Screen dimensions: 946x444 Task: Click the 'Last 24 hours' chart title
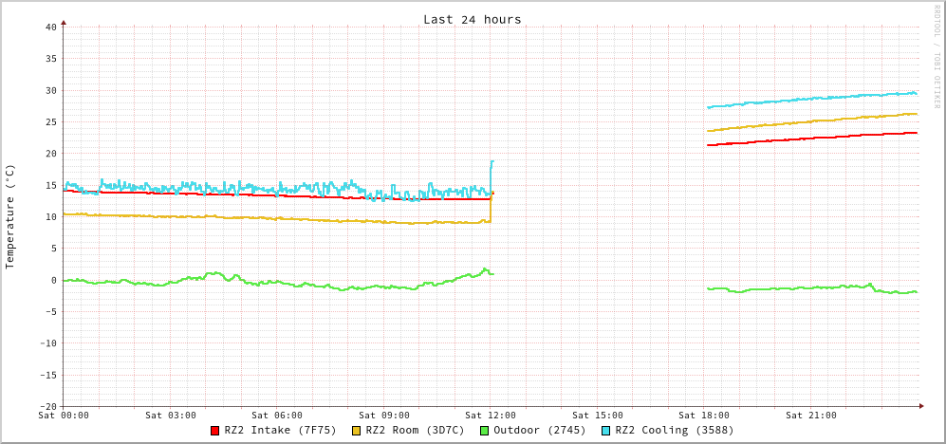(x=472, y=19)
